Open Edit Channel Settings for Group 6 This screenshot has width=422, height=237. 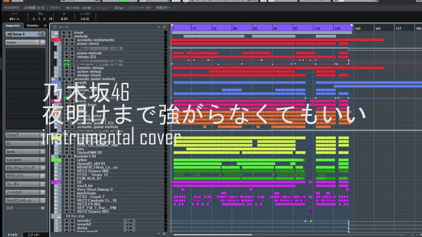tap(43, 34)
